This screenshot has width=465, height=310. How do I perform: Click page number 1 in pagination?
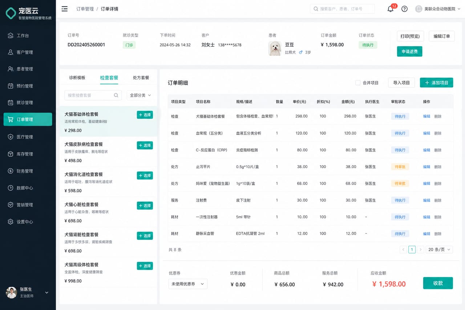click(412, 250)
